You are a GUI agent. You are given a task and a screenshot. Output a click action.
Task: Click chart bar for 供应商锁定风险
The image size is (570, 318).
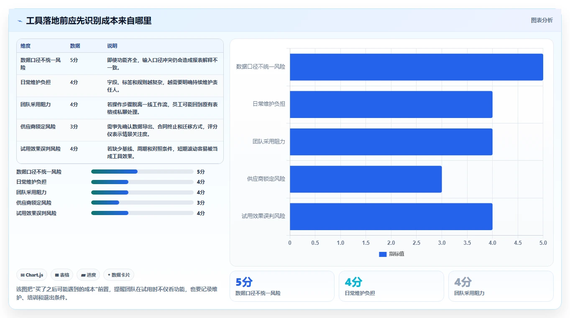tap(366, 179)
